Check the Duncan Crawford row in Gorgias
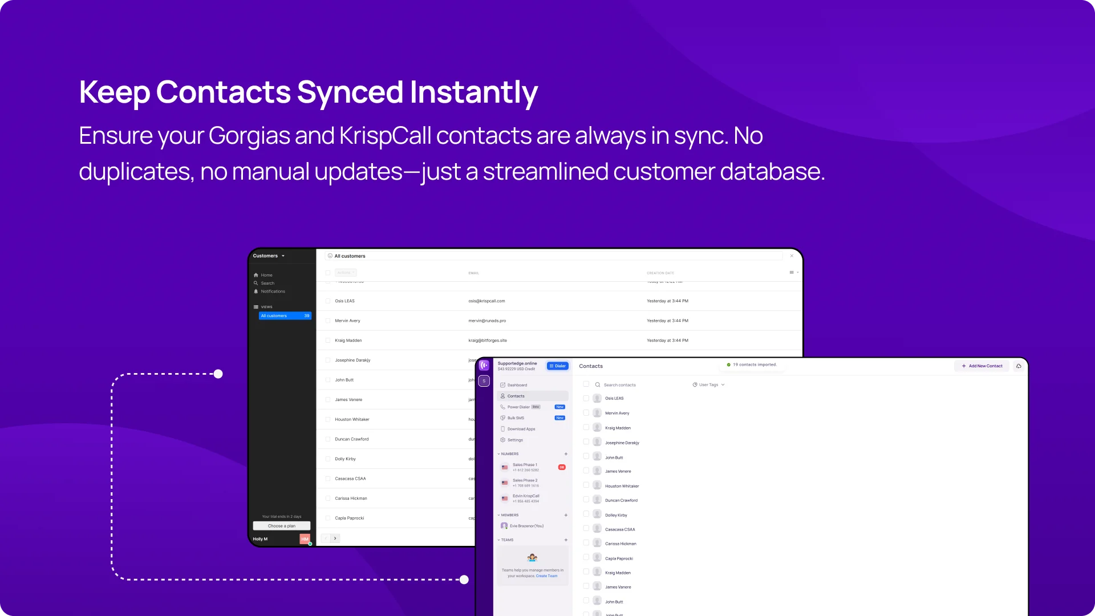This screenshot has width=1095, height=616. (328, 439)
